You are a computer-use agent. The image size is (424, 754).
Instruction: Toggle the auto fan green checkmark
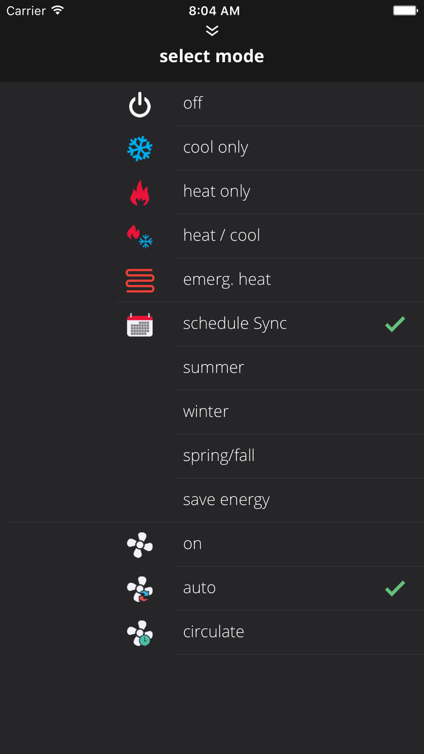[x=395, y=589]
